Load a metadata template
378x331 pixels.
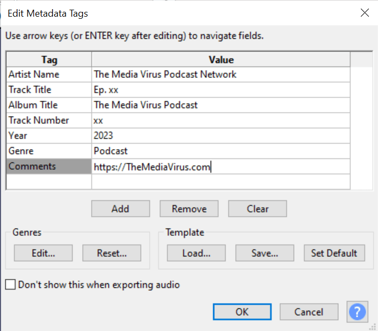196,253
